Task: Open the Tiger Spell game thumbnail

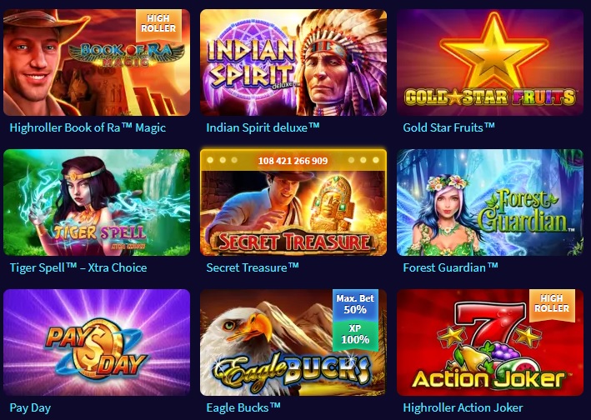Action: point(97,202)
